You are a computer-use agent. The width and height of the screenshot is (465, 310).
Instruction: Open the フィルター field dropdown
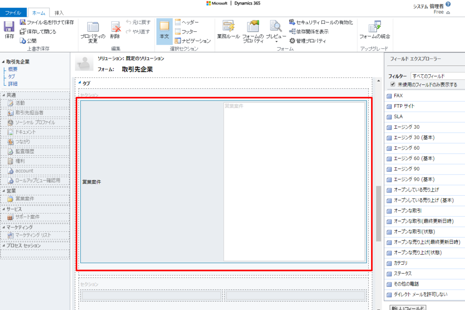click(438, 76)
